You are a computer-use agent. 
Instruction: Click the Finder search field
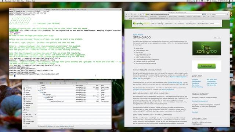coord(98,83)
